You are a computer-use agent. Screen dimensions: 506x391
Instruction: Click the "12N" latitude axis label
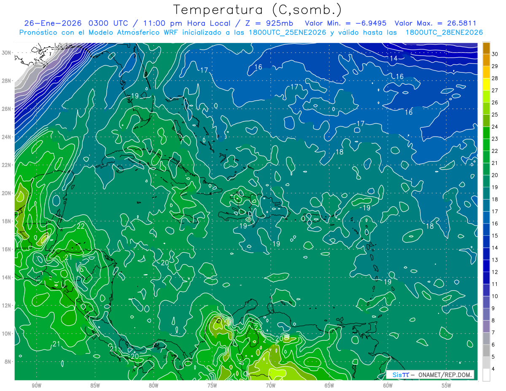point(7,305)
